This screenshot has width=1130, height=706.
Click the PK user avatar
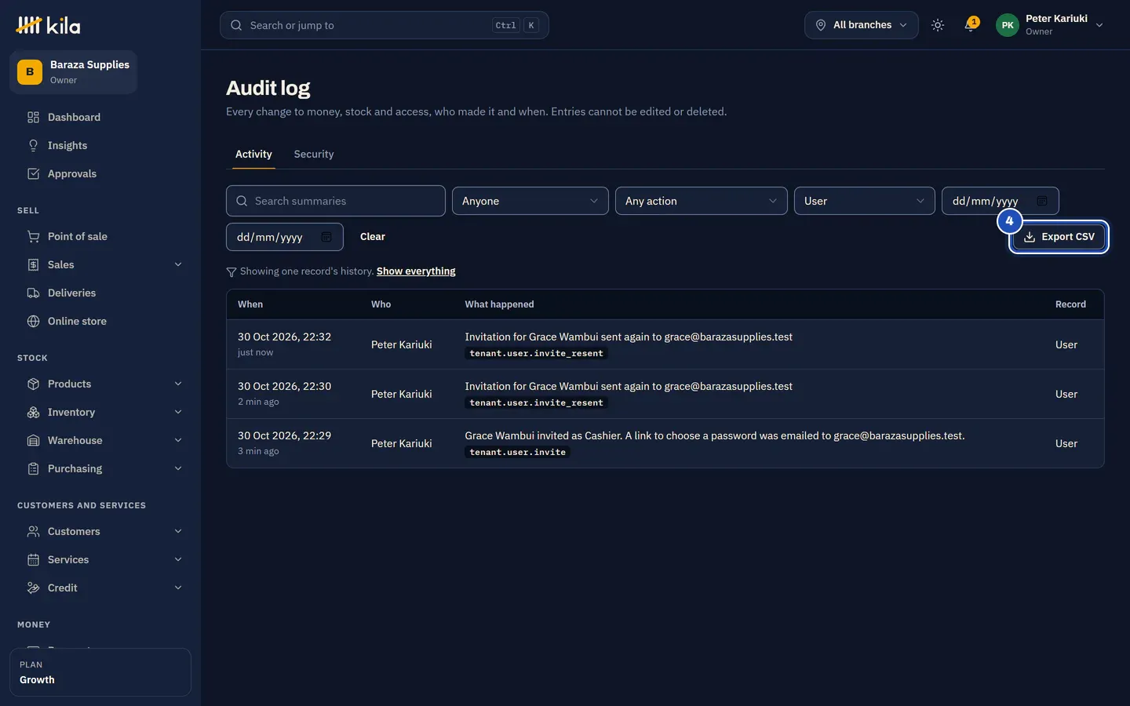(1008, 25)
